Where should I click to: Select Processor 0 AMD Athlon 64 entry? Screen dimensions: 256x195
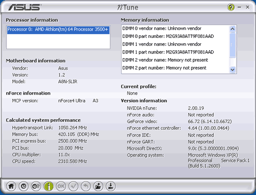(x=58, y=29)
